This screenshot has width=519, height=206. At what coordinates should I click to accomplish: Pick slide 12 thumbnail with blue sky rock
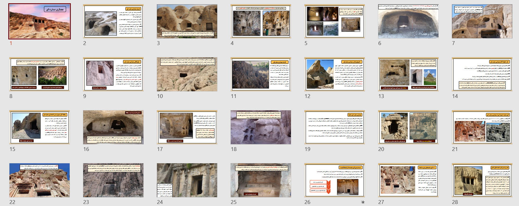coord(335,74)
